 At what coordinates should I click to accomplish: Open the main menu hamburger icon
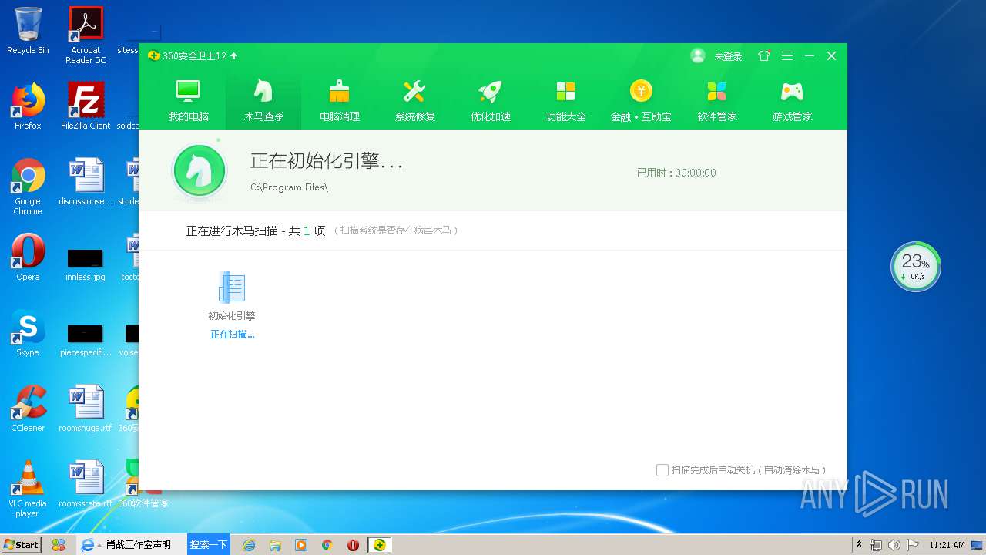coord(786,55)
